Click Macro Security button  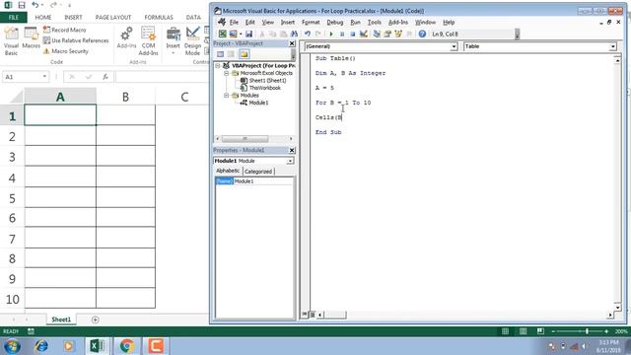pos(66,51)
